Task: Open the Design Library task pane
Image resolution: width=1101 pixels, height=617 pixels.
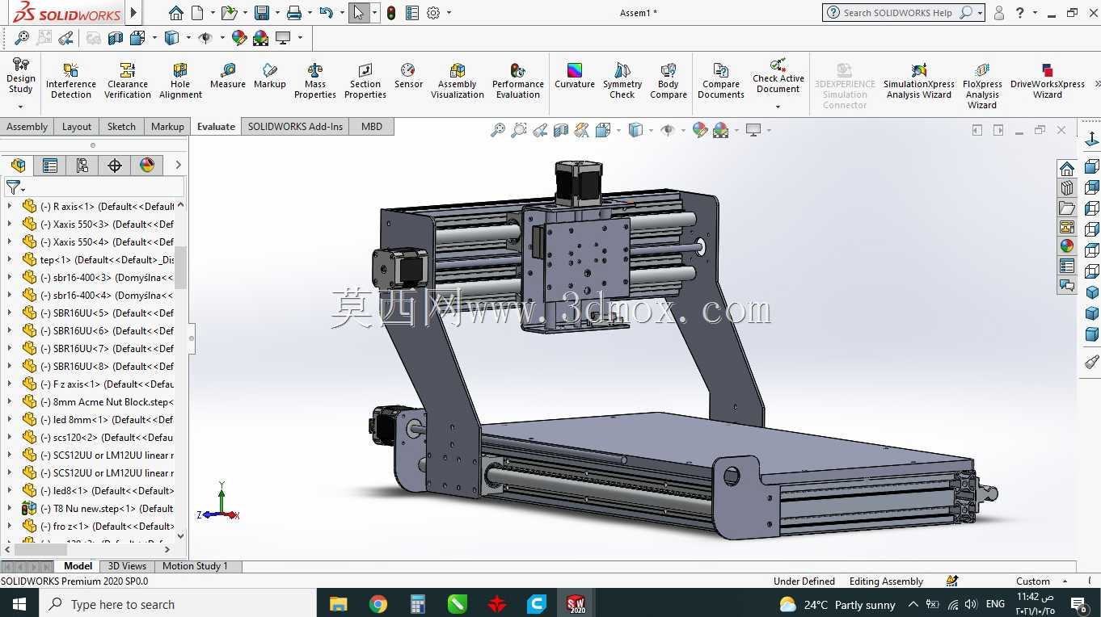Action: click(1067, 188)
